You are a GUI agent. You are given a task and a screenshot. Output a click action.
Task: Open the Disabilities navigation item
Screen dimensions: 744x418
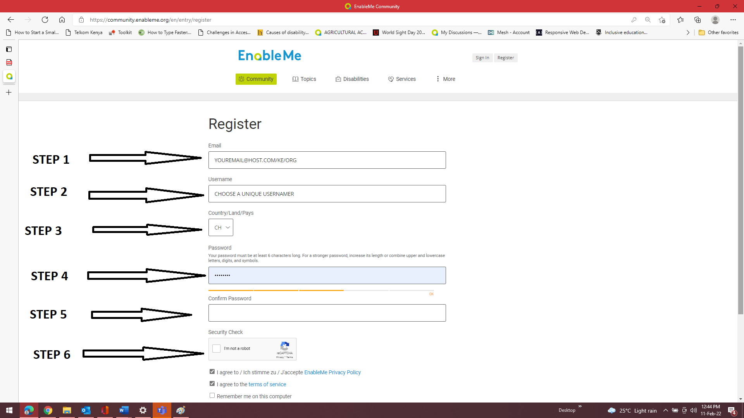(x=352, y=79)
